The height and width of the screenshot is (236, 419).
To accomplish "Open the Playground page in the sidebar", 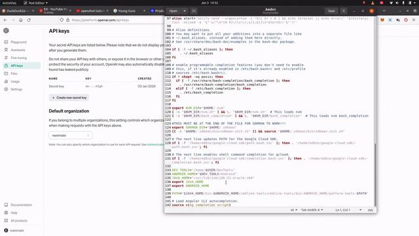I will coord(18,42).
